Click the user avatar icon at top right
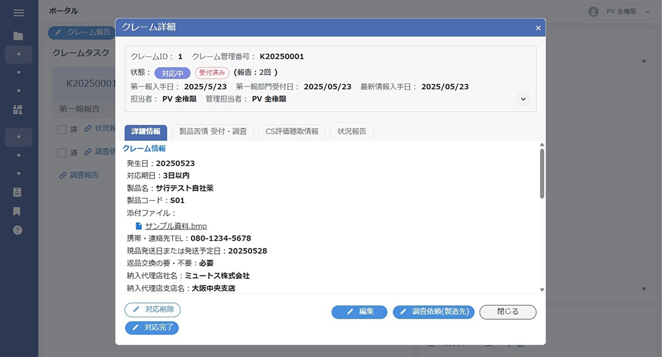The width and height of the screenshot is (662, 357). point(593,12)
